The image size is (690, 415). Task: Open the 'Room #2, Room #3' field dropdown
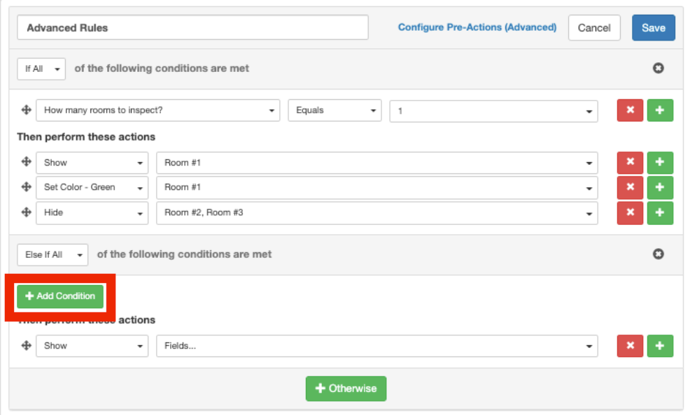tap(376, 212)
